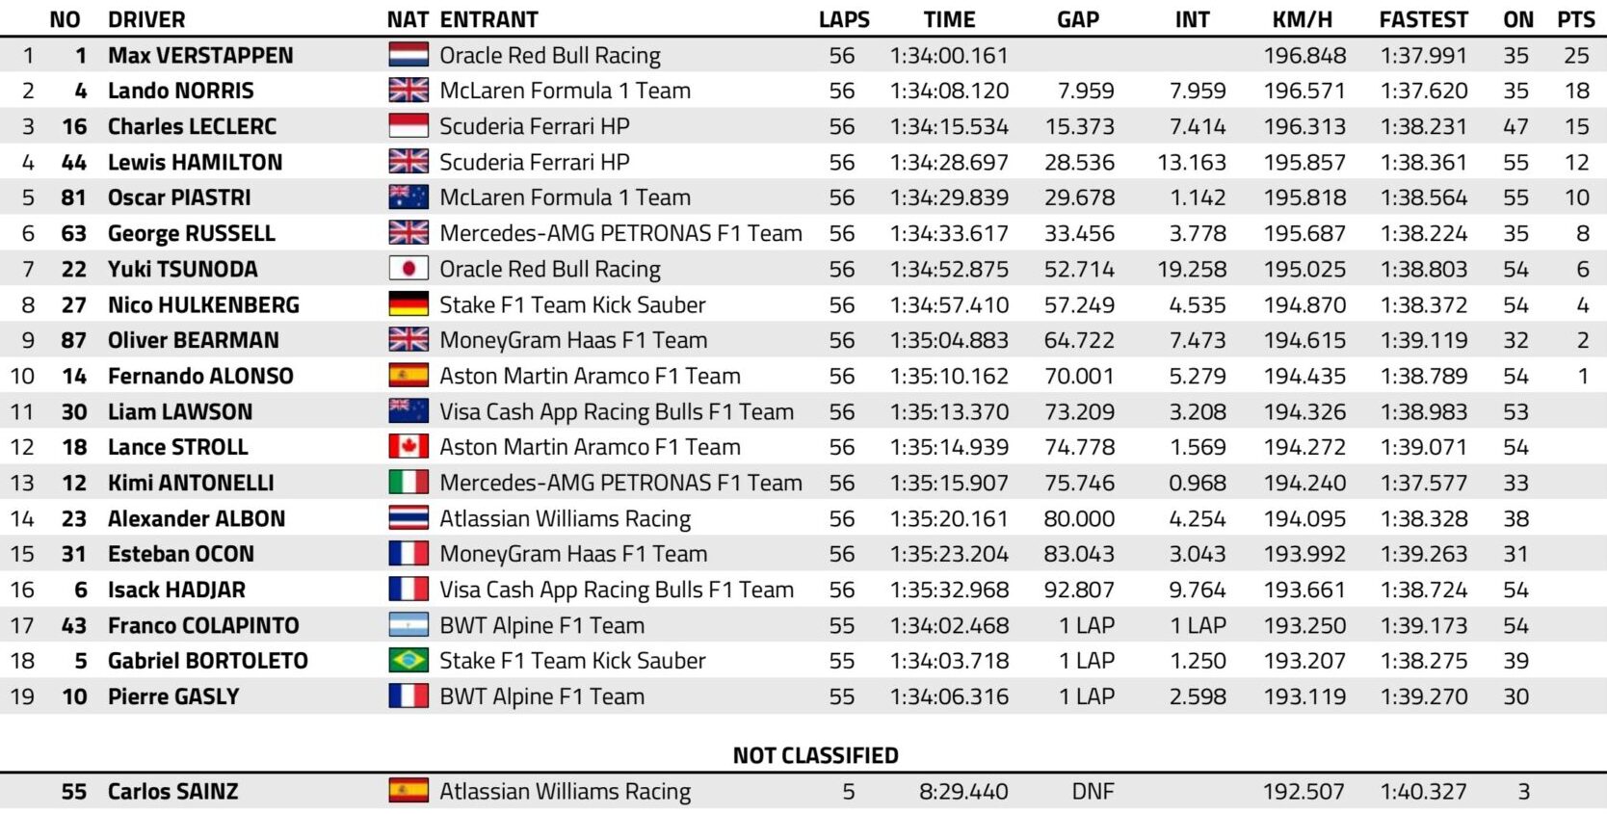
Task: Click the Canadian flag next to Lance Stroll
Action: tap(408, 447)
